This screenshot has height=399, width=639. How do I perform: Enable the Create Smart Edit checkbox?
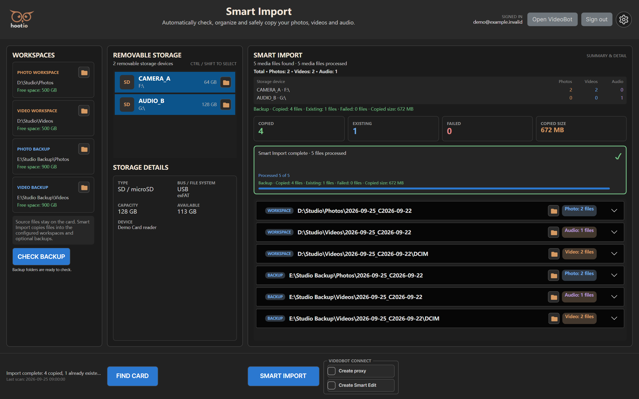point(331,385)
